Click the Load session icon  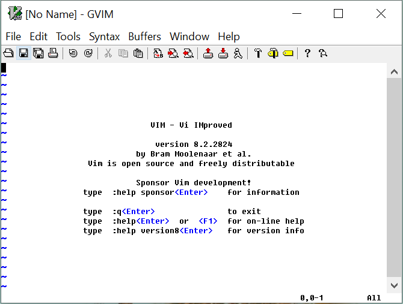pyautogui.click(x=208, y=53)
